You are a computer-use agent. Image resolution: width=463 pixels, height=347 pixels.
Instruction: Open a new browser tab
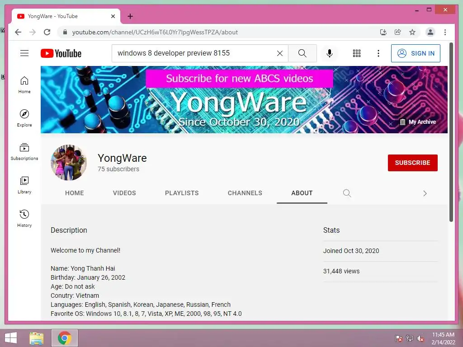[x=130, y=16]
